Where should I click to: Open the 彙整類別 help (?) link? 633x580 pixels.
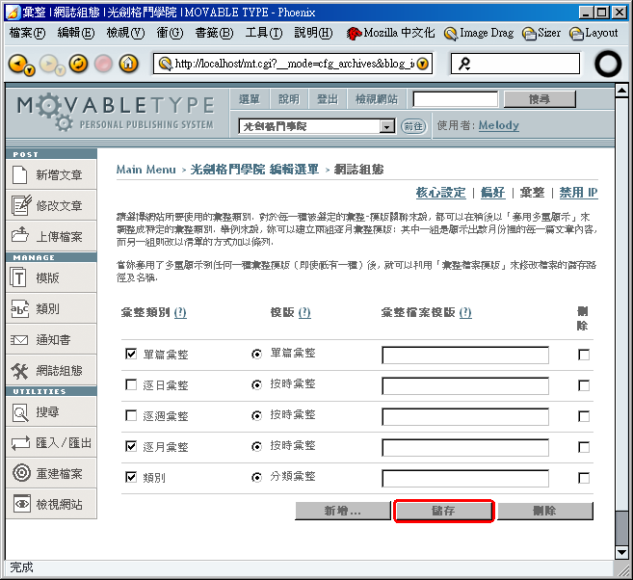coord(180,312)
